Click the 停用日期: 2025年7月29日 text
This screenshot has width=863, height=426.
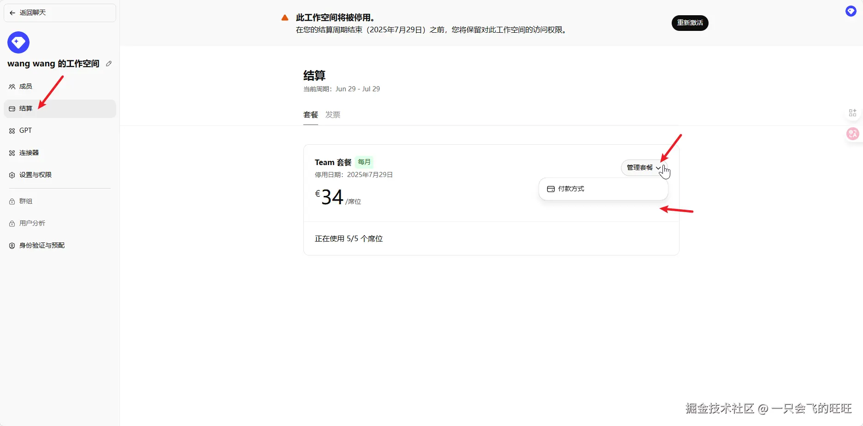click(354, 175)
